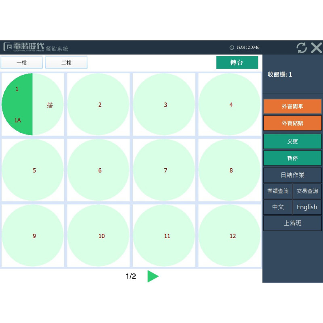The image size is (323, 323).
Task: Open 外賣開單 takeaway order
Action: 292,107
